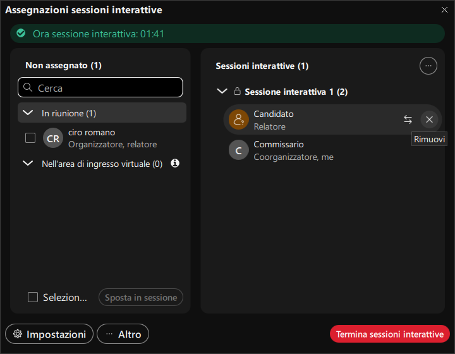This screenshot has height=354, width=455.
Task: Check the box next to ciro romano
Action: tap(30, 138)
